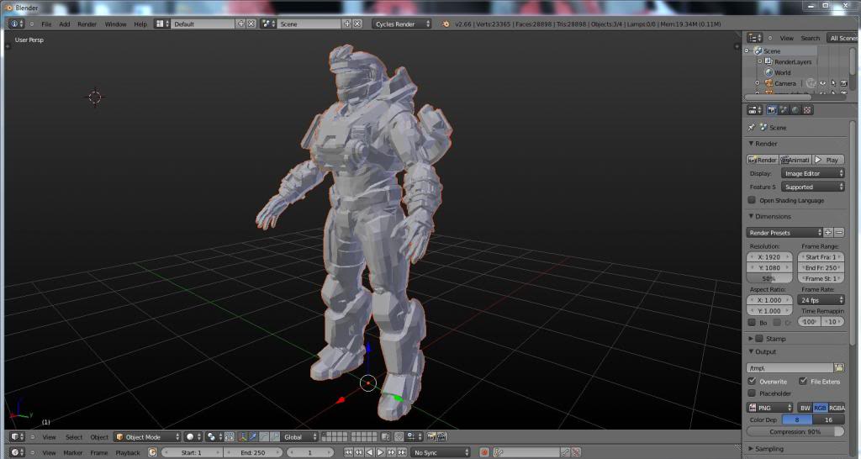The width and height of the screenshot is (861, 459).
Task: Open the 3D viewport Object menu
Action: tap(99, 437)
